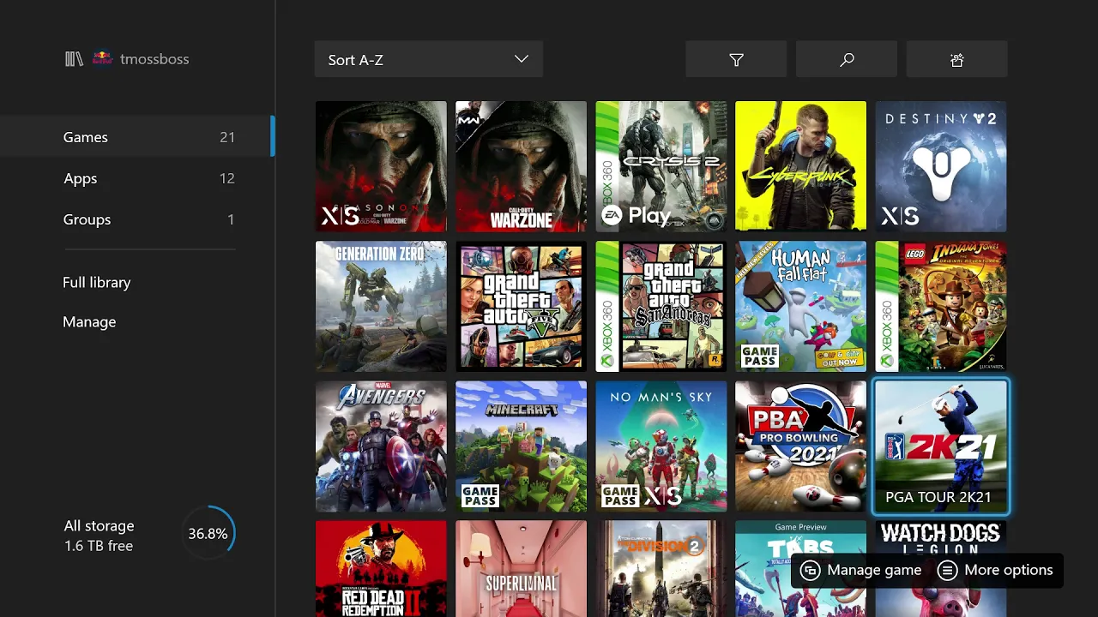Click the tmossboss username
Viewport: 1098px width, 617px height.
click(x=154, y=59)
